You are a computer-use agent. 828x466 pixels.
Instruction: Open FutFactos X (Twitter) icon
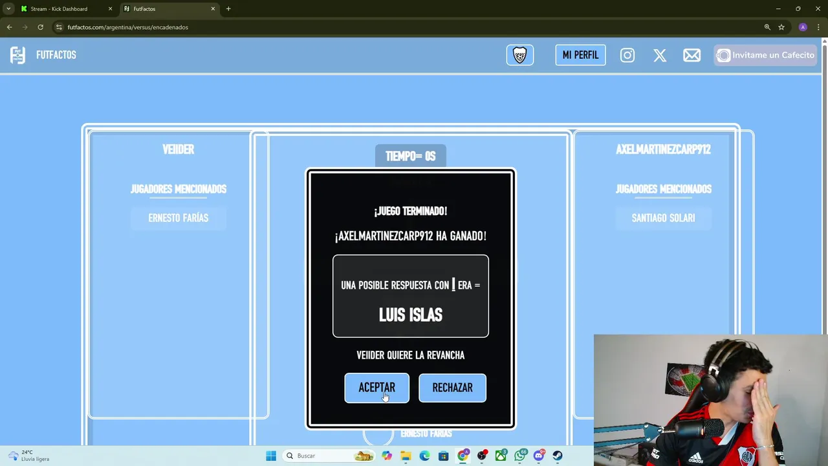coord(660,55)
